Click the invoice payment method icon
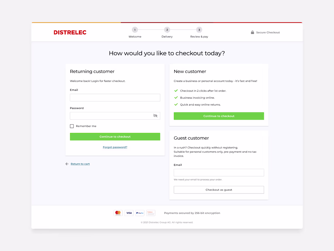This screenshot has width=334, height=251. [x=151, y=213]
